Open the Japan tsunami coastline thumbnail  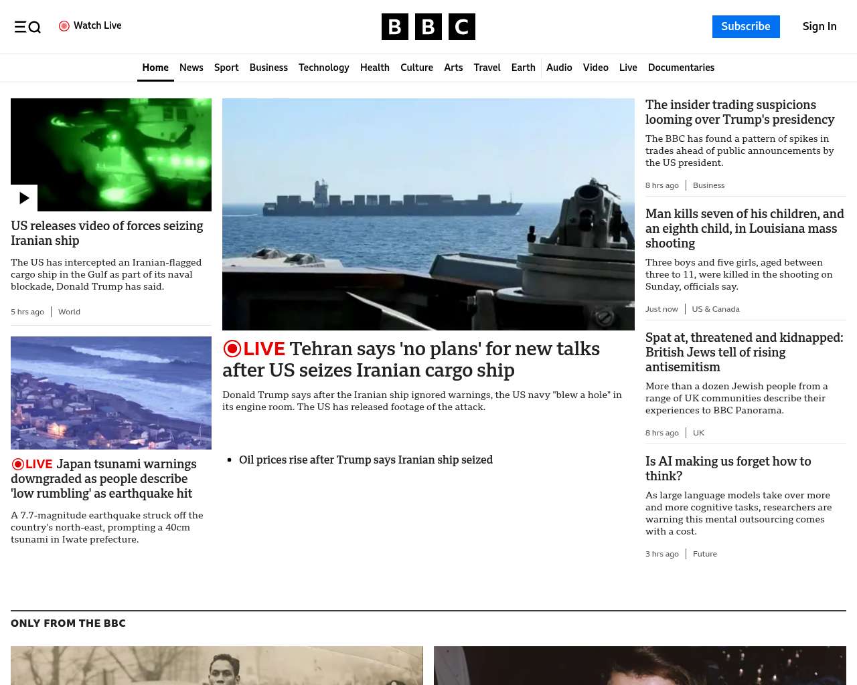111,393
